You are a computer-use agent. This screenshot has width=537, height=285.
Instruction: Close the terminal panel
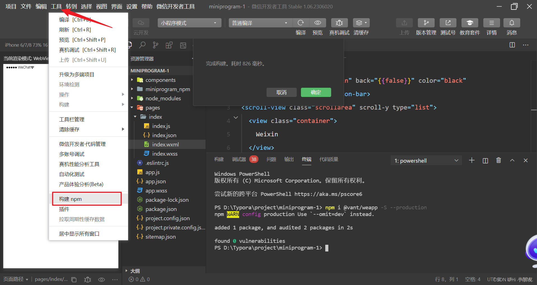526,160
